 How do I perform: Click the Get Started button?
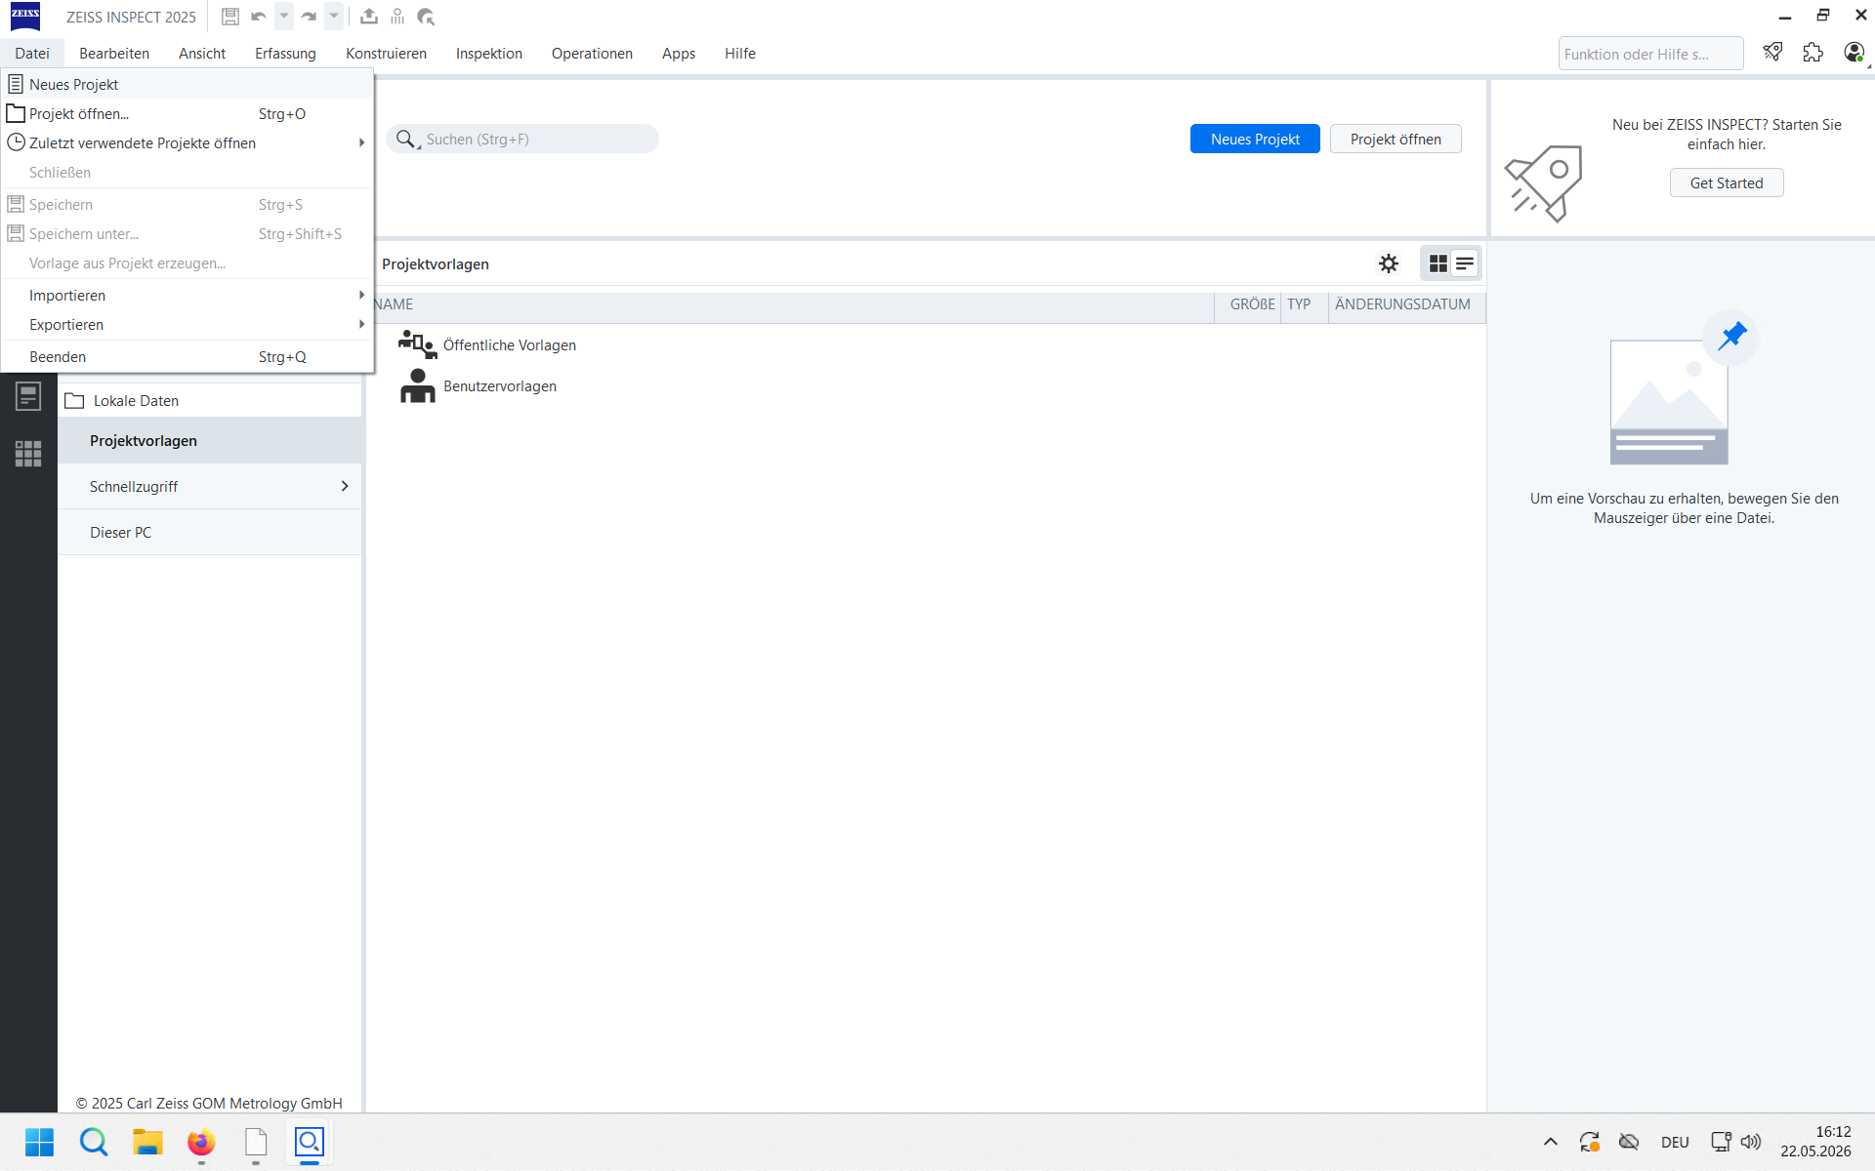click(x=1727, y=182)
